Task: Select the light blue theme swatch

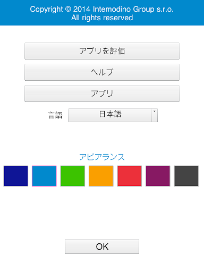Action: (44, 176)
